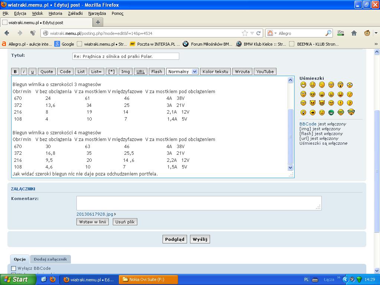Click the Podgląd preview button
The height and width of the screenshot is (285, 380).
(174, 239)
